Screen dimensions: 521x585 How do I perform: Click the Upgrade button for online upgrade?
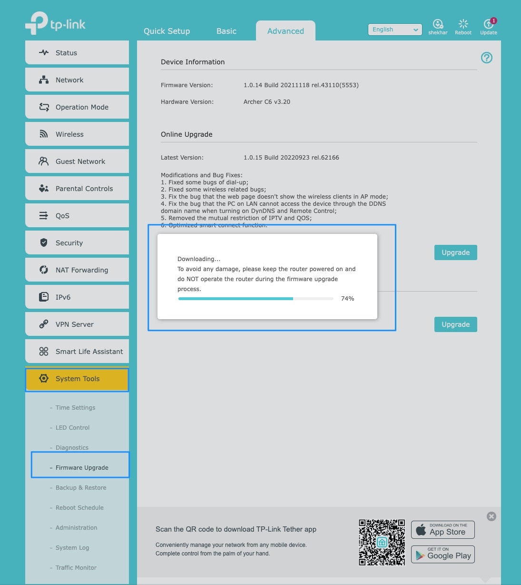[x=455, y=252]
